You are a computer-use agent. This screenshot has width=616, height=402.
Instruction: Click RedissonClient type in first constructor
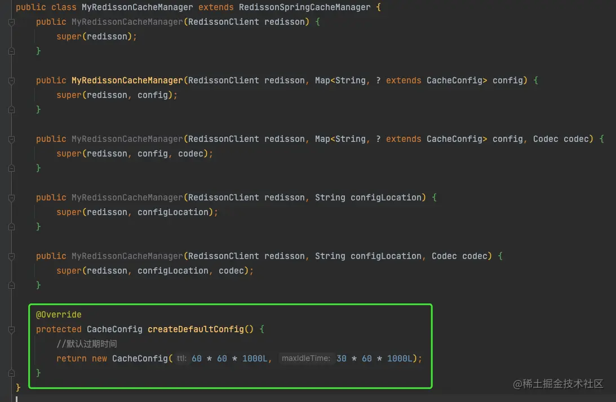coord(223,22)
